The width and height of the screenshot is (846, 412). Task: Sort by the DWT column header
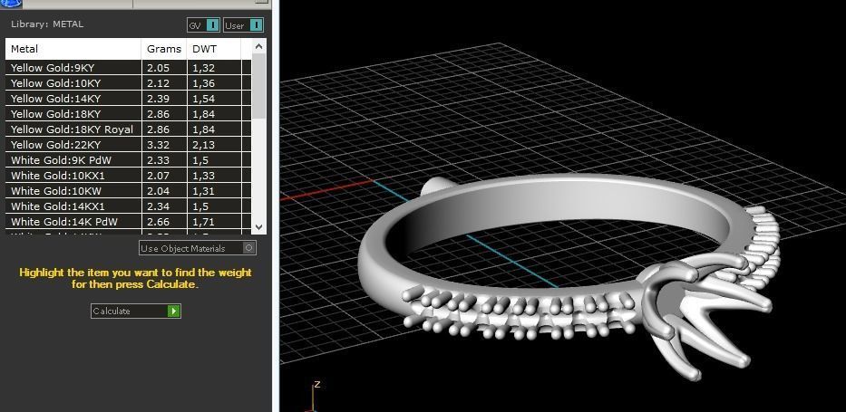click(x=214, y=49)
